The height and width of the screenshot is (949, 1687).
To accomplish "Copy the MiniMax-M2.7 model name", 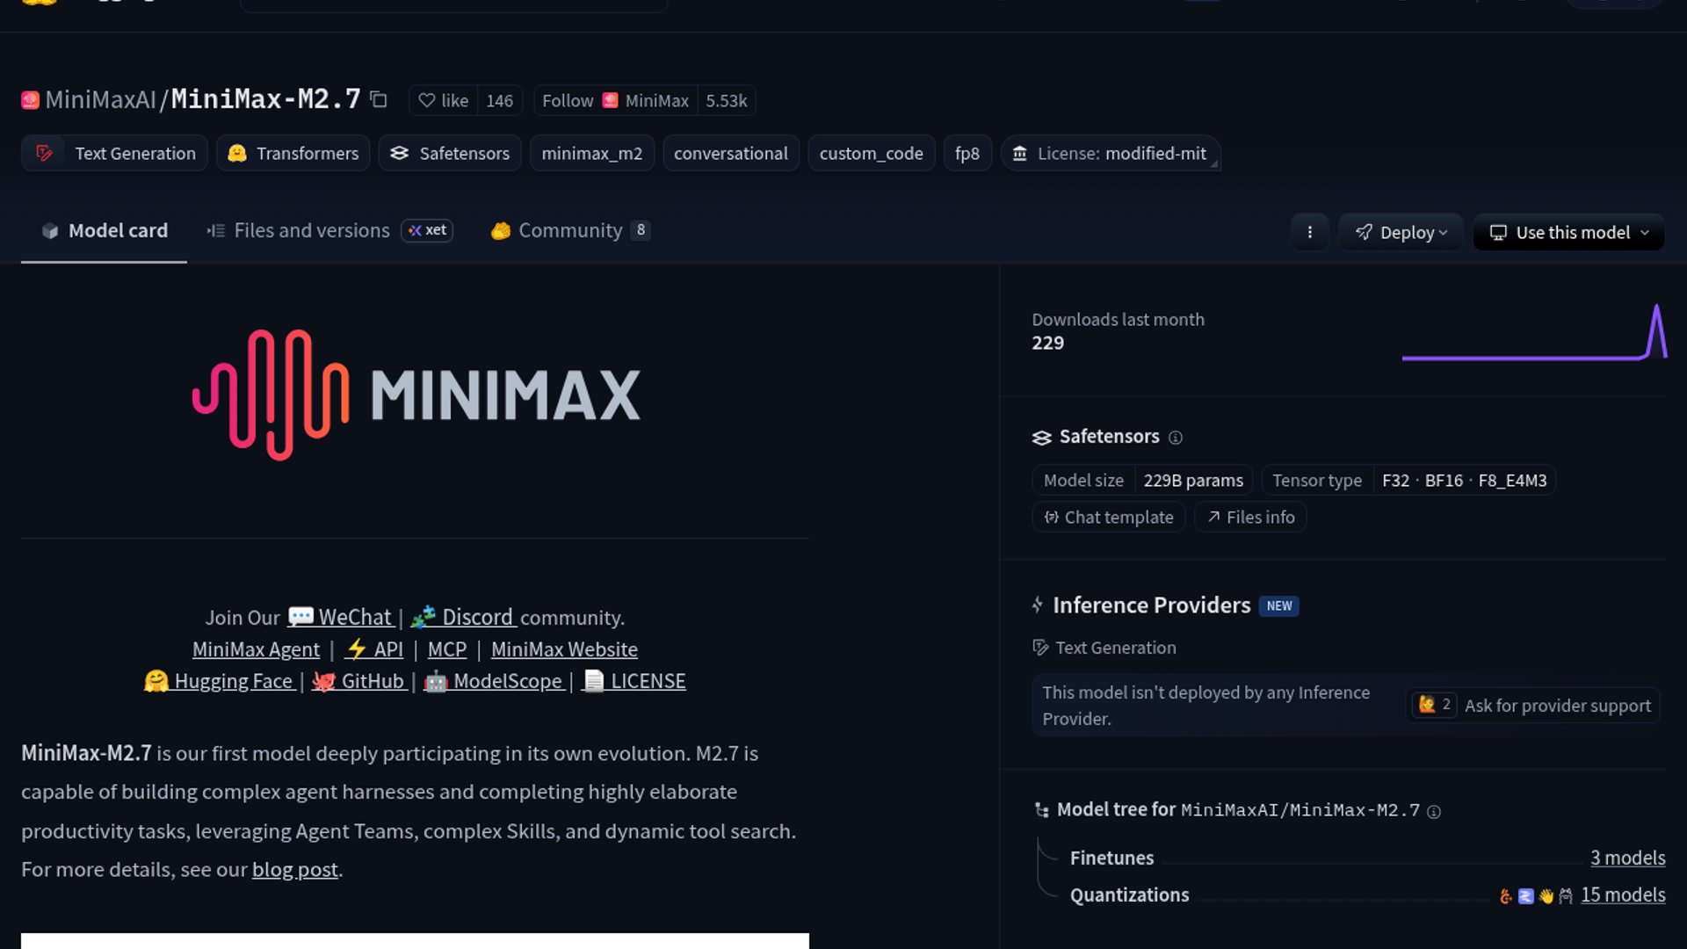I will (378, 100).
